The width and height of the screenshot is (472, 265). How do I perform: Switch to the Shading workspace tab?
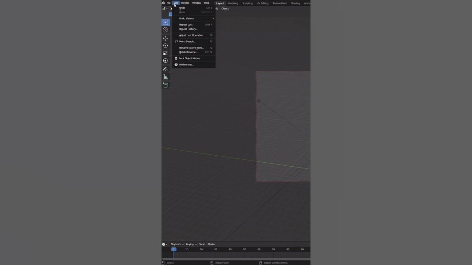pos(295,3)
